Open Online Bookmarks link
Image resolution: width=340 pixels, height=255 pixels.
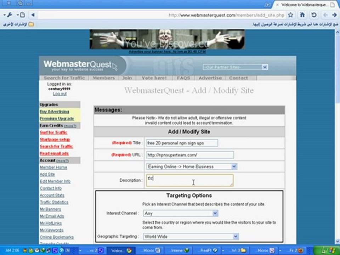coord(57,237)
